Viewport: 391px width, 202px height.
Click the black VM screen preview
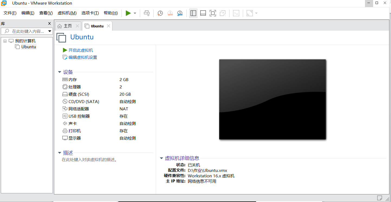pyautogui.click(x=272, y=99)
